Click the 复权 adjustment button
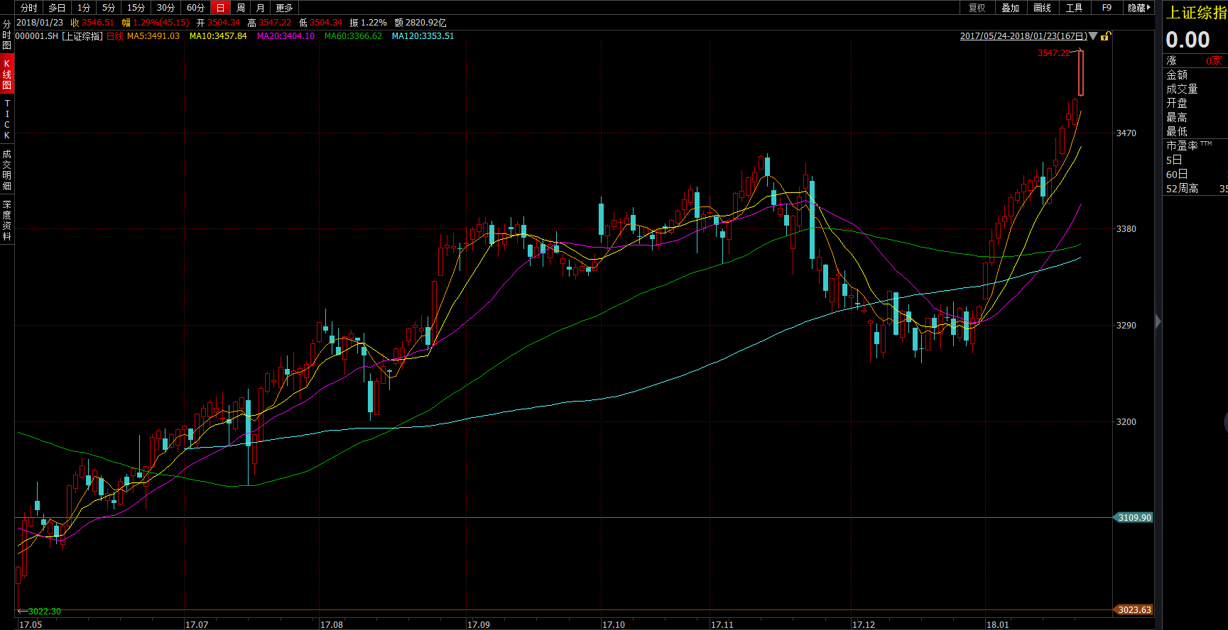1228x630 pixels. pos(977,8)
